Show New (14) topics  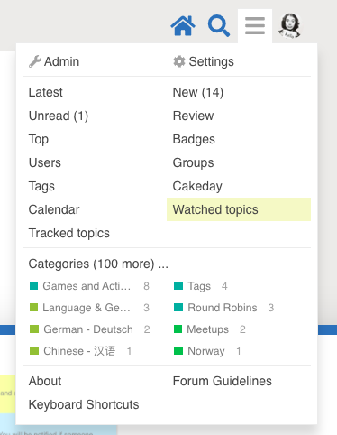[198, 92]
